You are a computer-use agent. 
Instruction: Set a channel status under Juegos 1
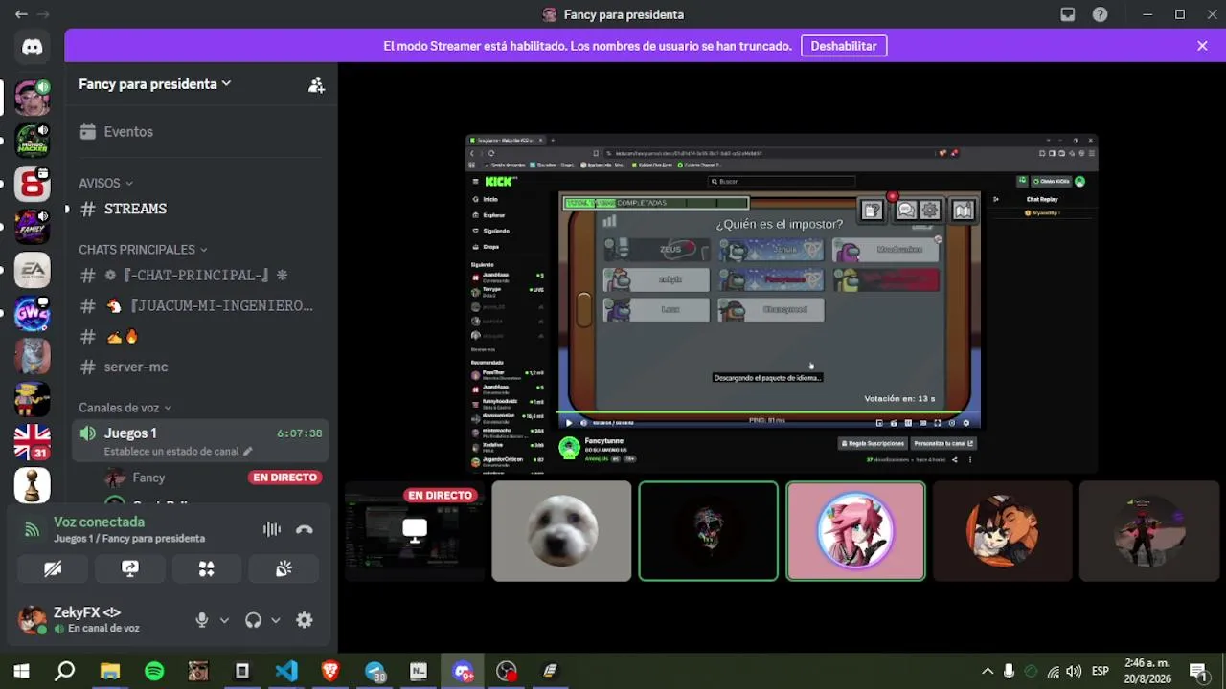click(x=178, y=452)
